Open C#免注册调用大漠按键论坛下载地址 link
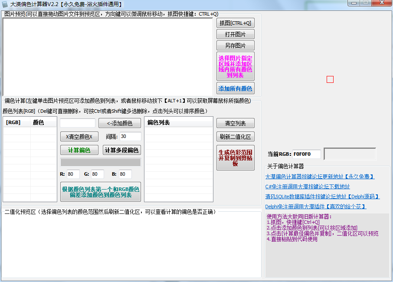This screenshot has height=282, width=393. pos(308,187)
